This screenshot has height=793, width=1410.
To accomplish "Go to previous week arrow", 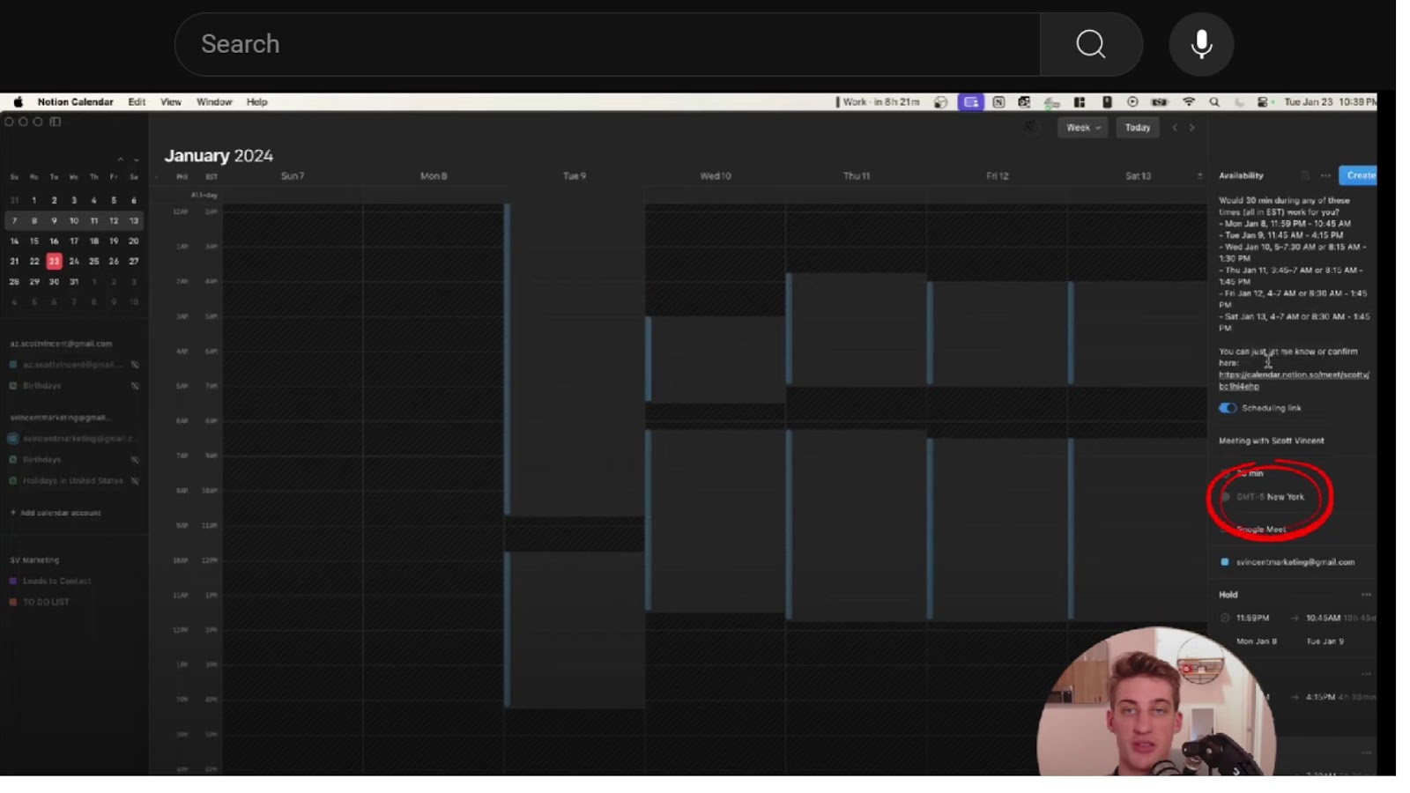I will point(1175,128).
